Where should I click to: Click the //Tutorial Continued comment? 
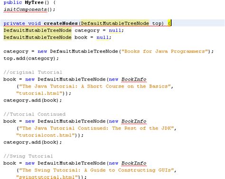pyautogui.click(x=34, y=114)
